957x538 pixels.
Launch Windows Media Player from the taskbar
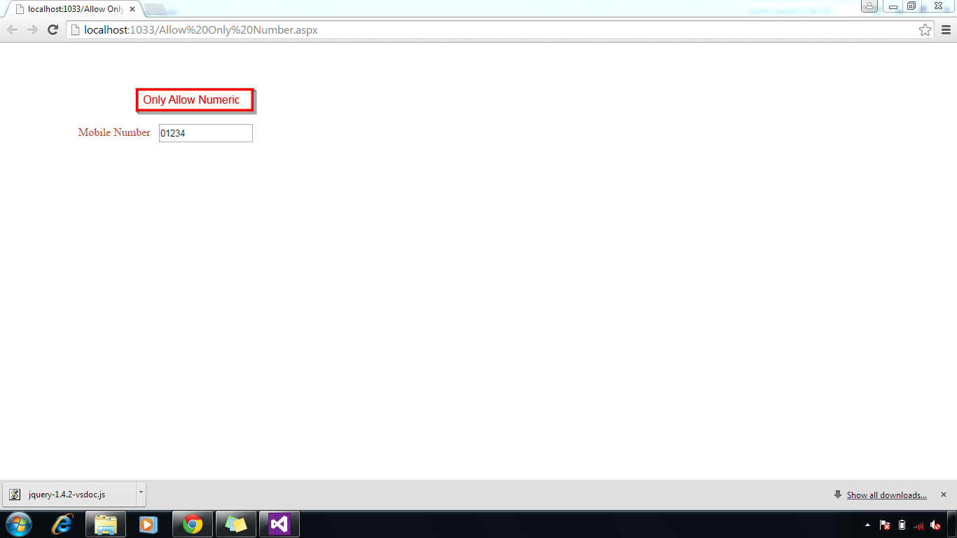coord(149,523)
